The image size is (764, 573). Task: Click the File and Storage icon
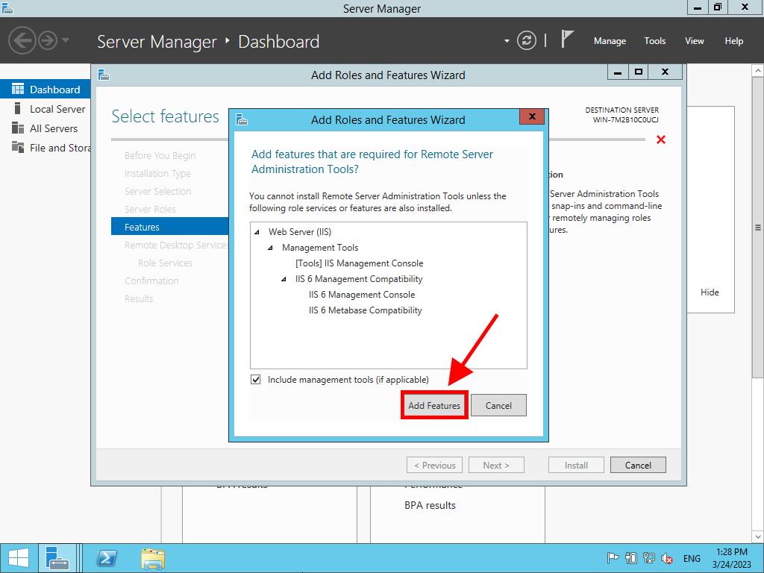coord(18,147)
